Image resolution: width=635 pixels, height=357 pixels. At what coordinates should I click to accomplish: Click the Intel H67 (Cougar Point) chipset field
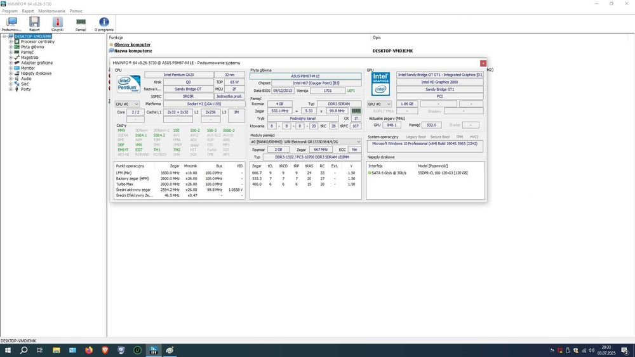tap(316, 83)
